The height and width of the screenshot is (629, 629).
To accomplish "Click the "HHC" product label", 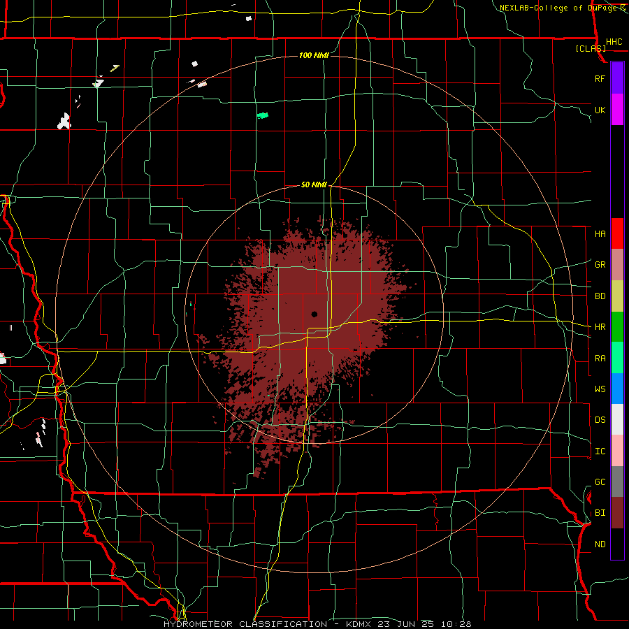I will (614, 42).
